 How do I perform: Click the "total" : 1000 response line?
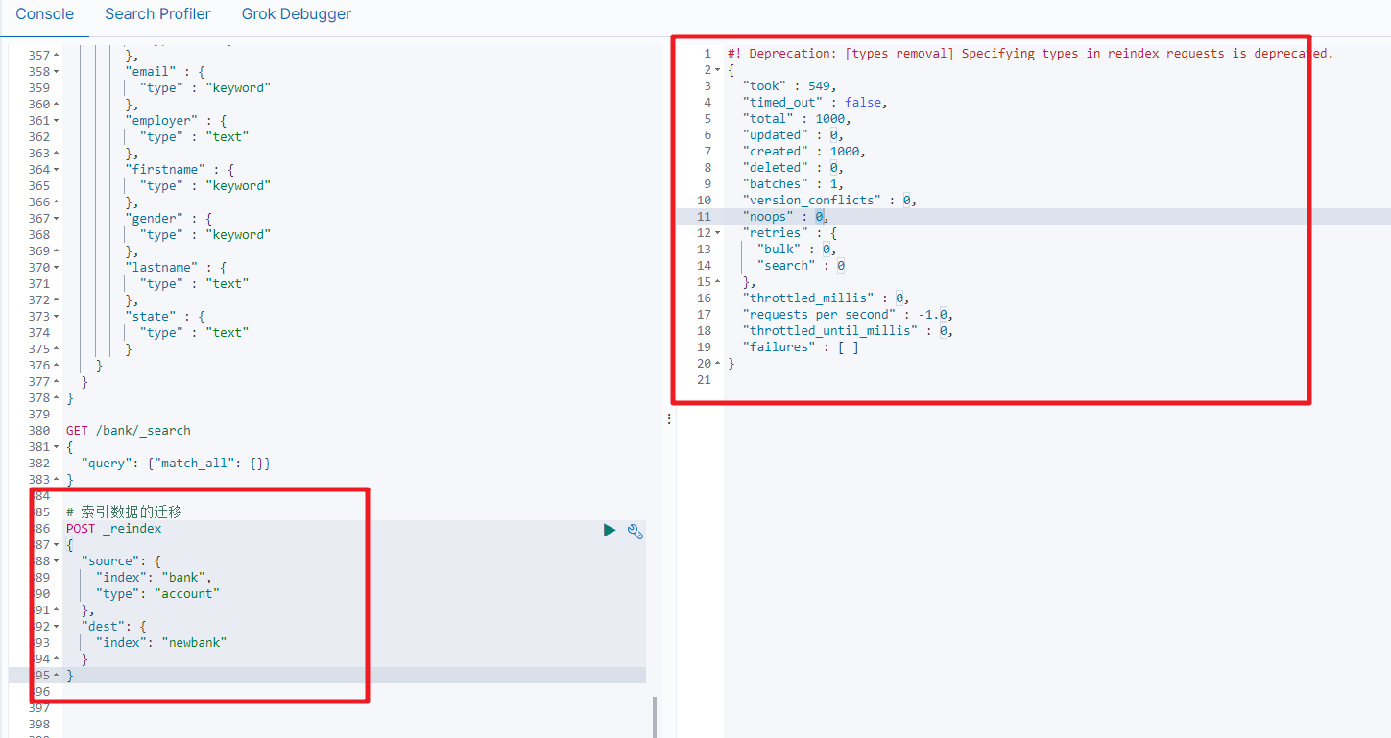(797, 119)
